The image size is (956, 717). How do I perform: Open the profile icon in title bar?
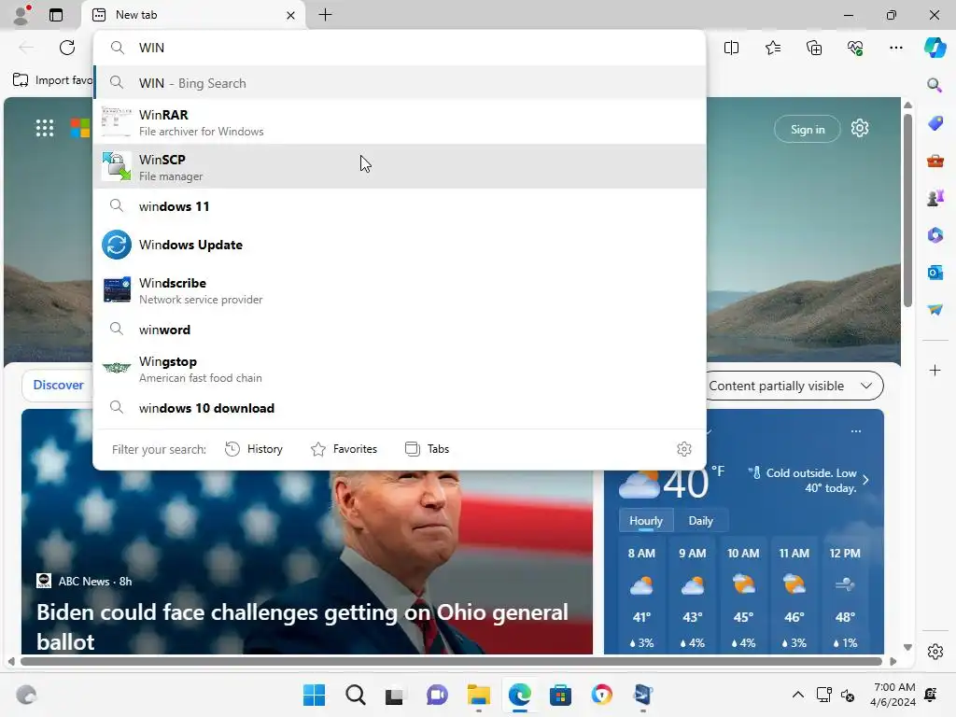[21, 15]
